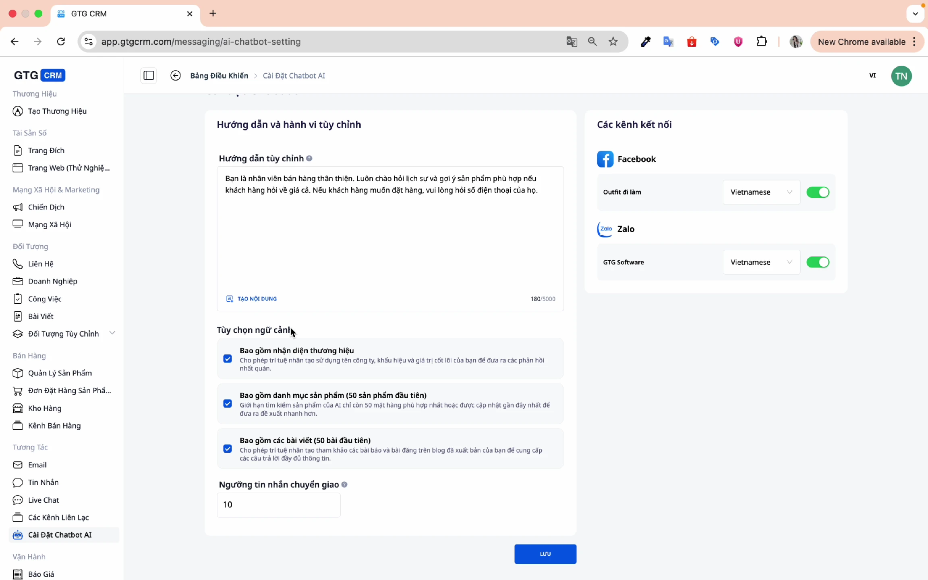Navigate to Bảng Điều Khiển breadcrumb

click(x=219, y=75)
